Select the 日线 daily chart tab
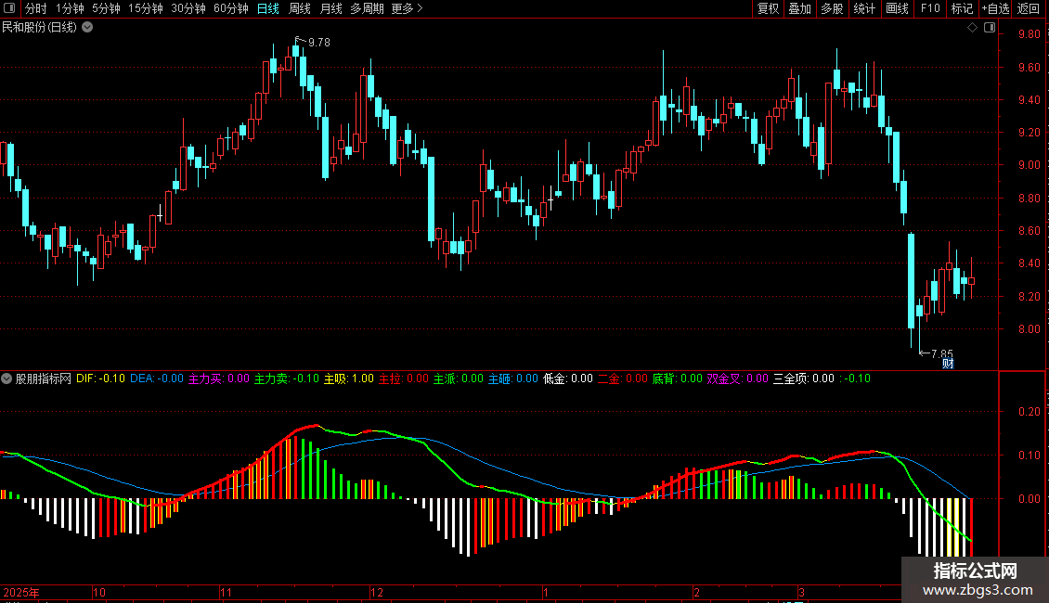The image size is (1049, 603). tap(267, 8)
